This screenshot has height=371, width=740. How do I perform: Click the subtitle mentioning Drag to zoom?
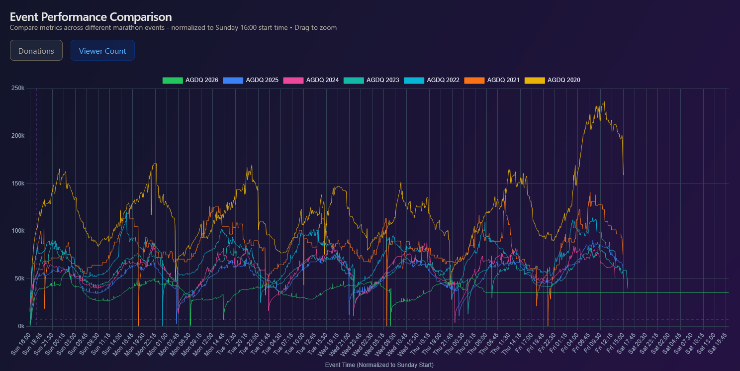click(x=173, y=28)
